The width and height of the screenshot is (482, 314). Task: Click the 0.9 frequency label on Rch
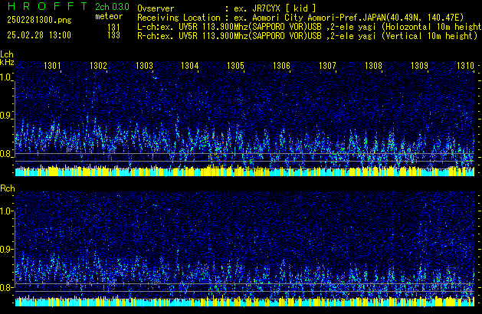(5, 249)
